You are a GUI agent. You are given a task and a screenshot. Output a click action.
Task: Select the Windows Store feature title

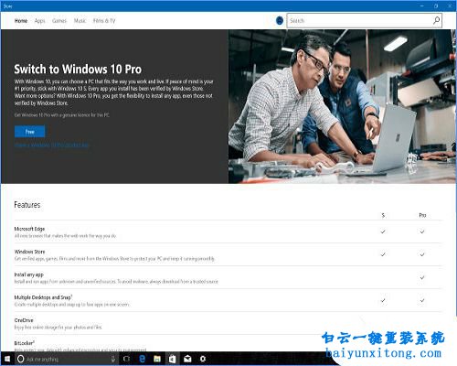click(29, 252)
